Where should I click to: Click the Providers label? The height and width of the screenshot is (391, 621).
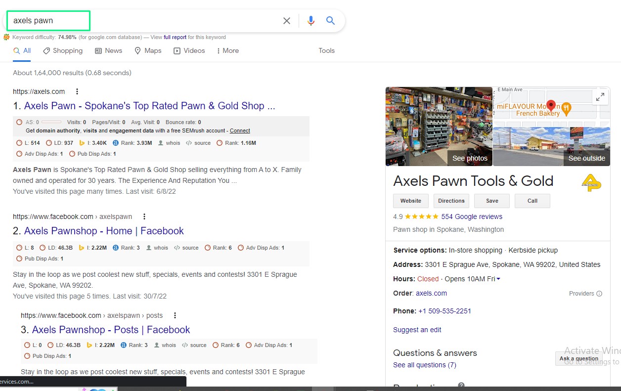[581, 294]
